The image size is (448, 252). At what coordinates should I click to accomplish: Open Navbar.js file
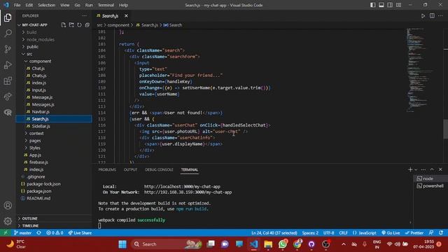(41, 112)
